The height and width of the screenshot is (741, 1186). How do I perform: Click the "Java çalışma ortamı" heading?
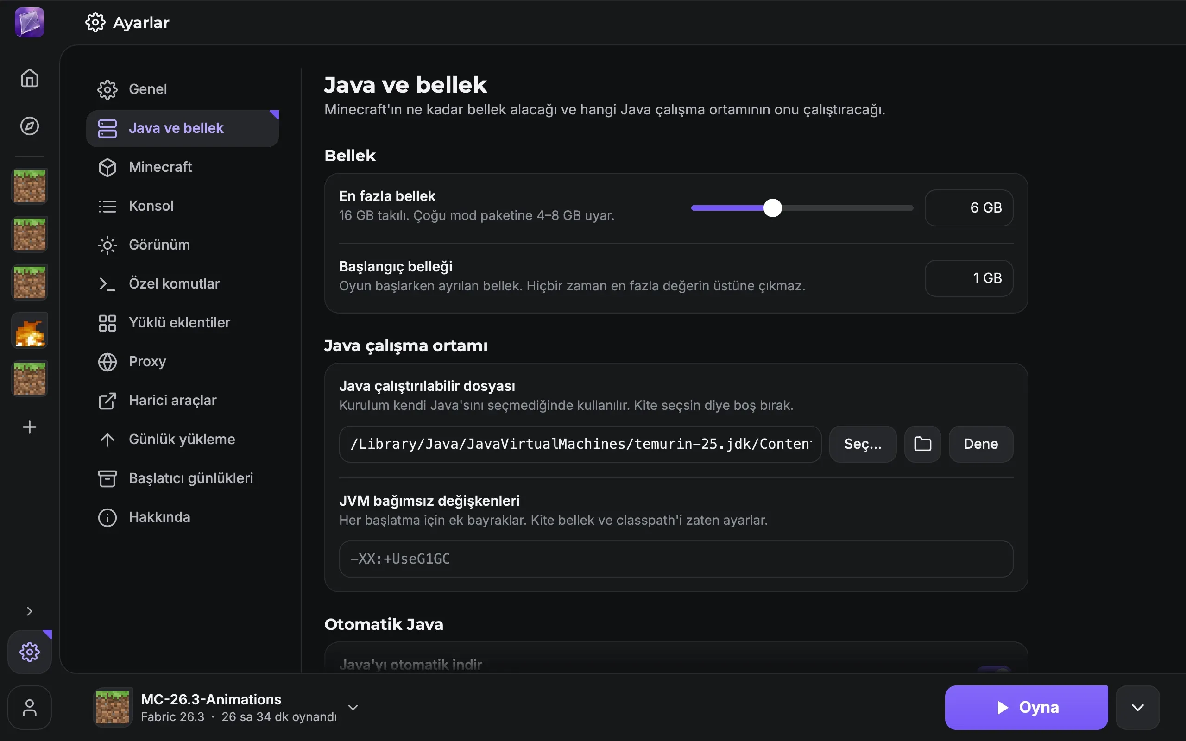click(x=406, y=346)
